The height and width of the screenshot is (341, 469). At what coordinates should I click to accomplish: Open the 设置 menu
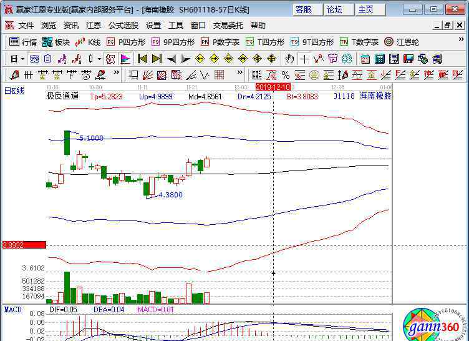153,26
